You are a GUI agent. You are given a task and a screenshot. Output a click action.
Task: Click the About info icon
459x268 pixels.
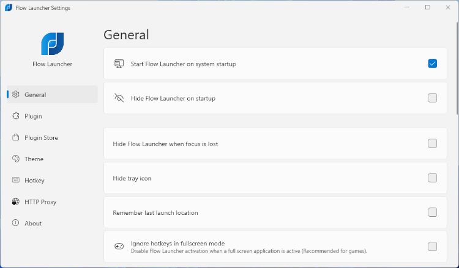(x=16, y=223)
